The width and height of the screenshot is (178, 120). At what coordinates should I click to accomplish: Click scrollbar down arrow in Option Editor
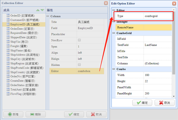click(174, 96)
